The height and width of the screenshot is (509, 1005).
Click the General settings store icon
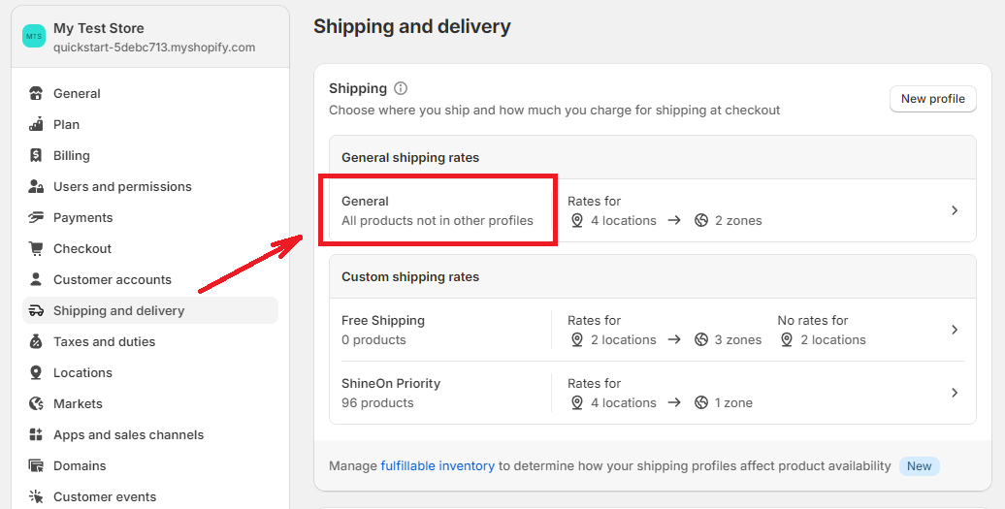[x=36, y=93]
